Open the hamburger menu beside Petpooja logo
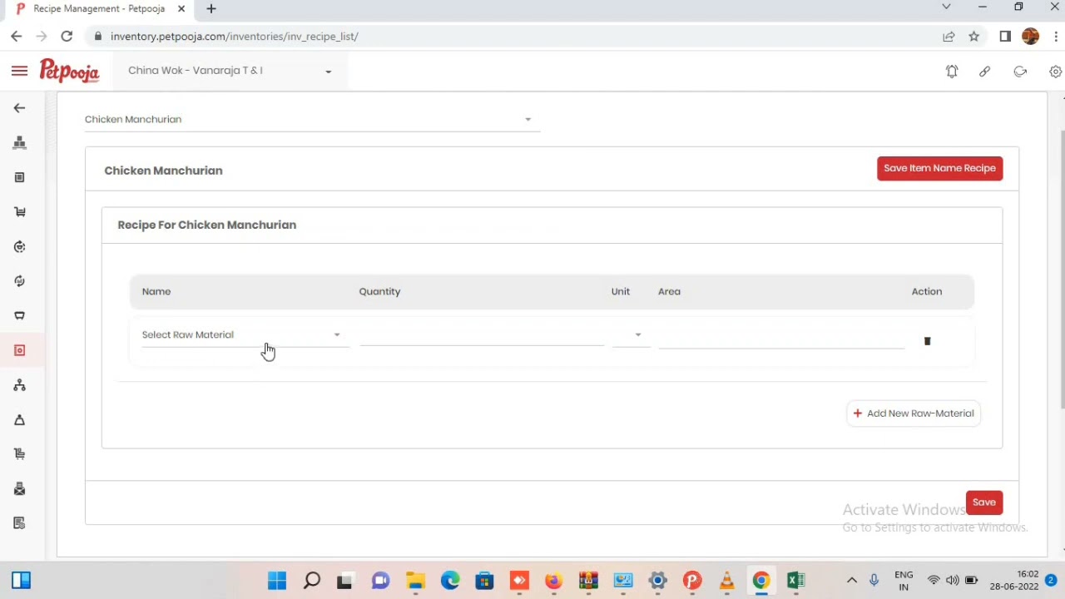This screenshot has width=1065, height=599. (x=19, y=71)
